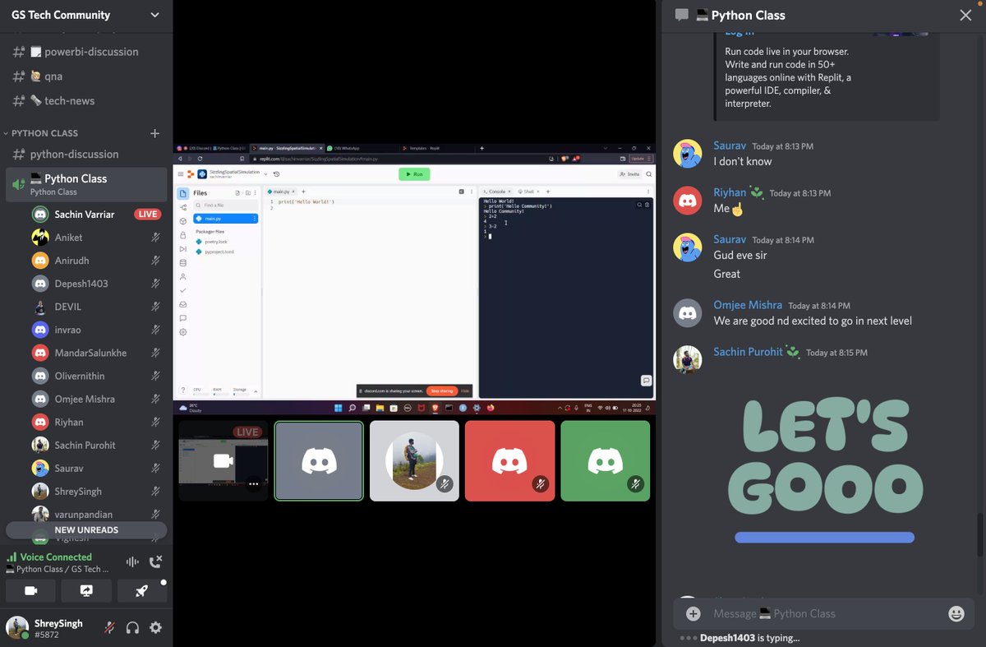Jump to new unreads with NEW UNREADS pill
Image resolution: width=986 pixels, height=647 pixels.
click(86, 530)
